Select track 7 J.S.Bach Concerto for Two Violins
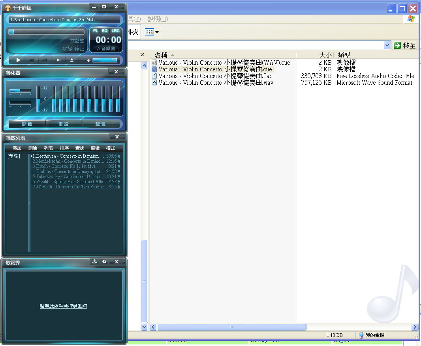Image resolution: width=421 pixels, height=346 pixels. 76,186
